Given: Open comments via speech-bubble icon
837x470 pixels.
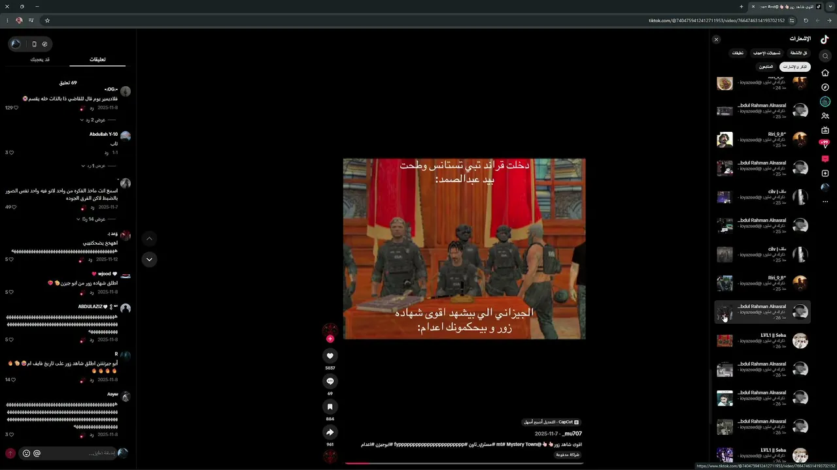Looking at the screenshot, I should 330,381.
